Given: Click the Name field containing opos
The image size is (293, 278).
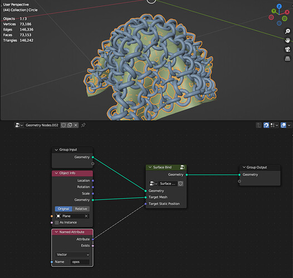Looking at the screenshot, I should pyautogui.click(x=80, y=262).
